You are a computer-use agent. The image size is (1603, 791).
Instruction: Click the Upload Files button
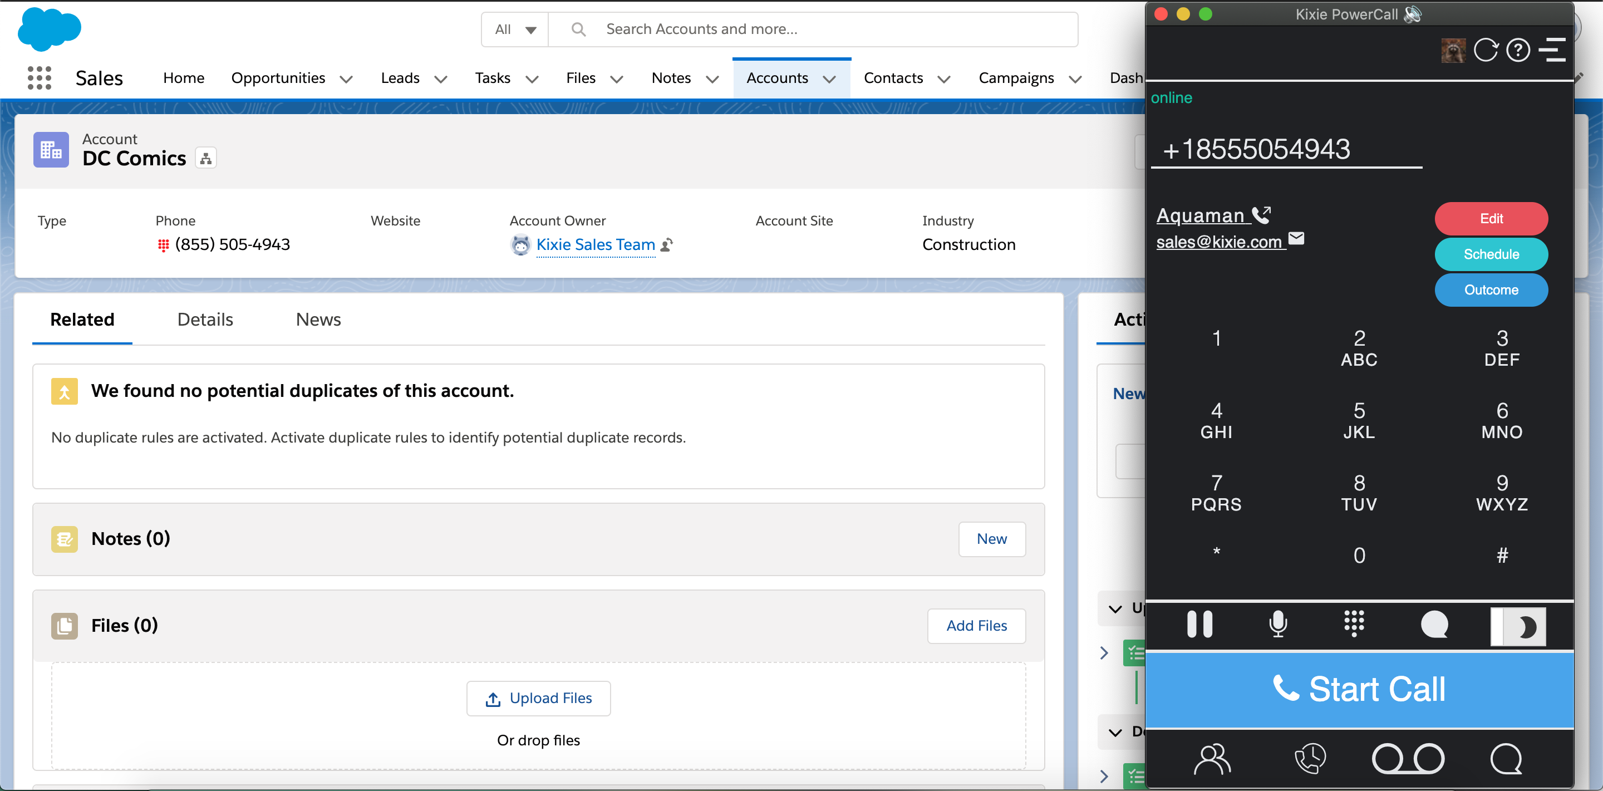tap(538, 698)
